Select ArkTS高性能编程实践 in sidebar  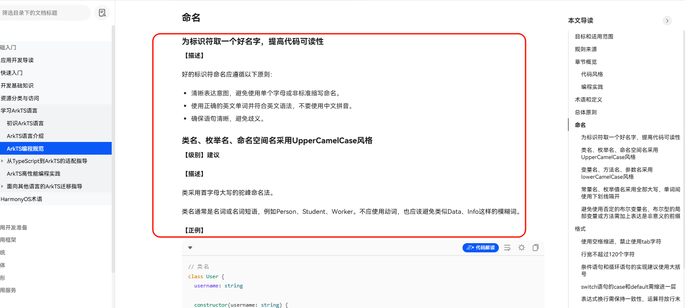[x=33, y=173]
